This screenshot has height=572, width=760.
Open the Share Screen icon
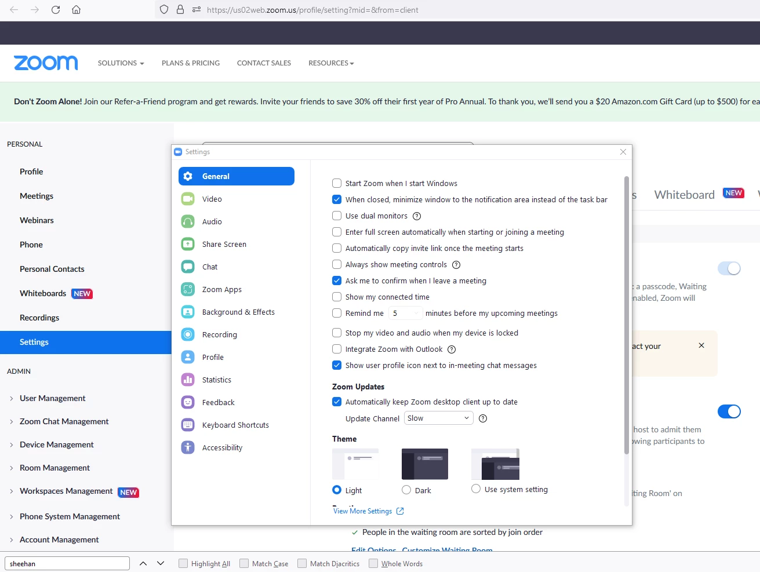(188, 244)
